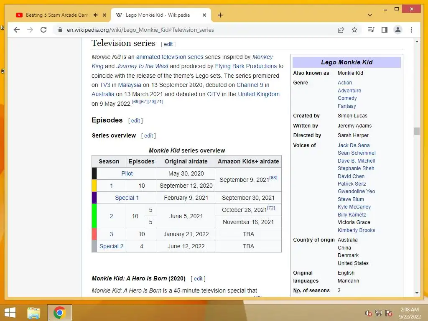Follow the CITV link
Viewport: 428px width, 321px height.
tap(214, 94)
